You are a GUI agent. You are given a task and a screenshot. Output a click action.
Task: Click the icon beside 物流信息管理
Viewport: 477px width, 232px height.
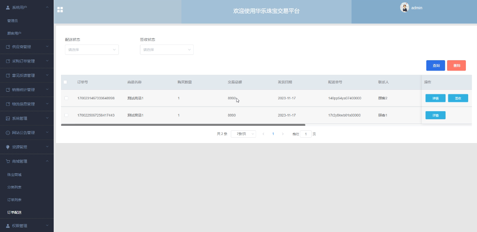tap(8, 104)
